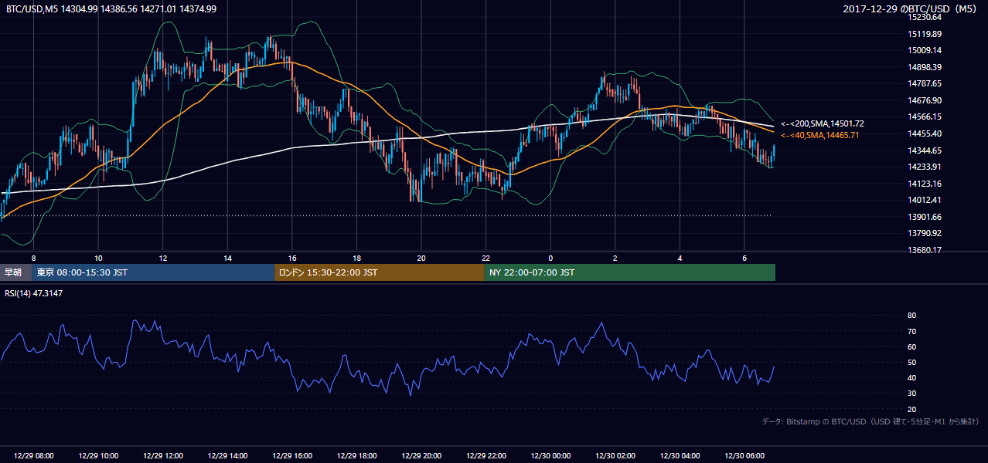Click price axis label 15230.64
This screenshot has height=463, width=988.
click(924, 17)
